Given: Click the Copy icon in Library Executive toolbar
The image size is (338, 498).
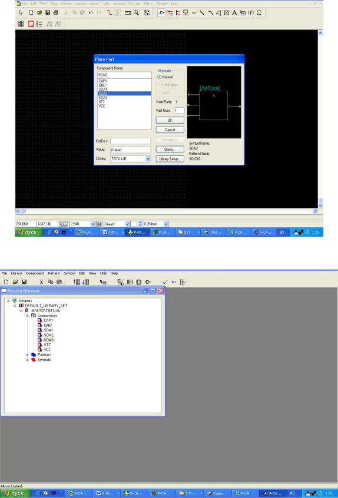Looking at the screenshot, I should [51, 282].
